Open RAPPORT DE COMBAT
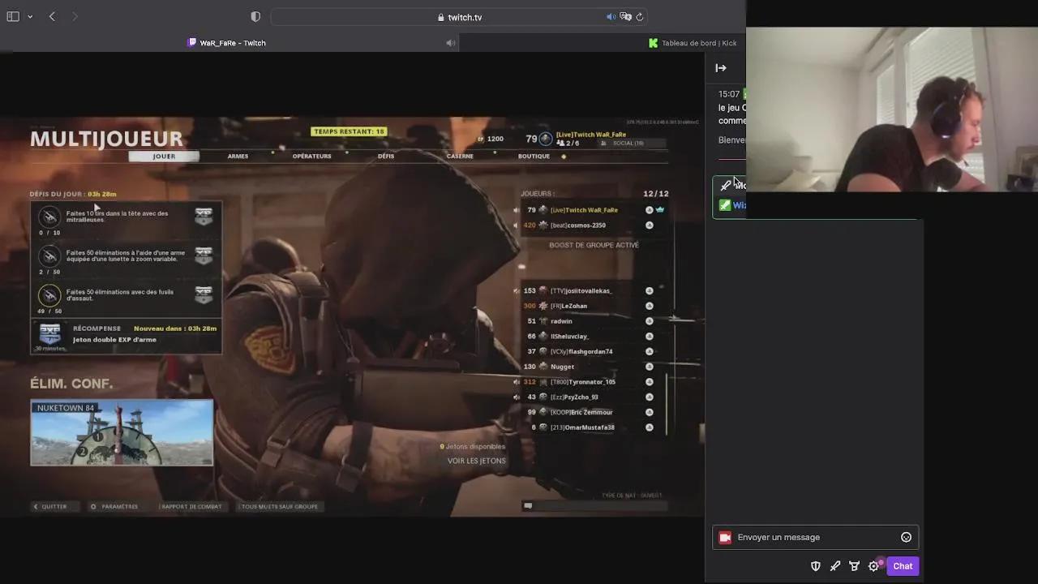 [x=191, y=506]
